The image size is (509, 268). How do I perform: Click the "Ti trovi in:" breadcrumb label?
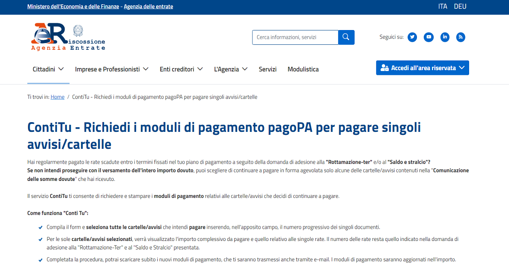click(39, 97)
